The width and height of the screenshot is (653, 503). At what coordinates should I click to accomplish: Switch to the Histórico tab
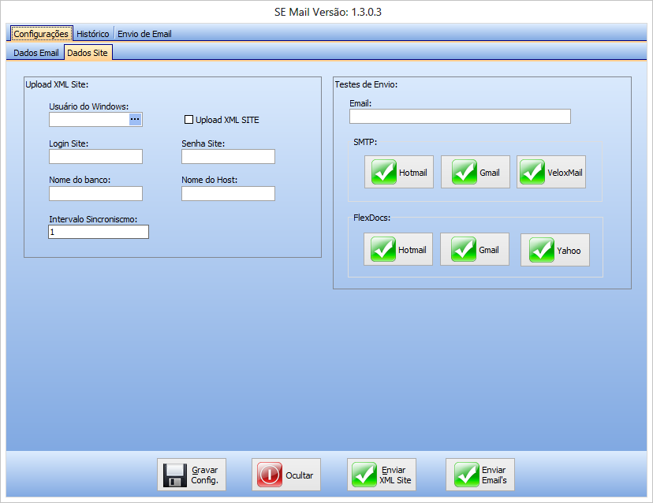[93, 34]
